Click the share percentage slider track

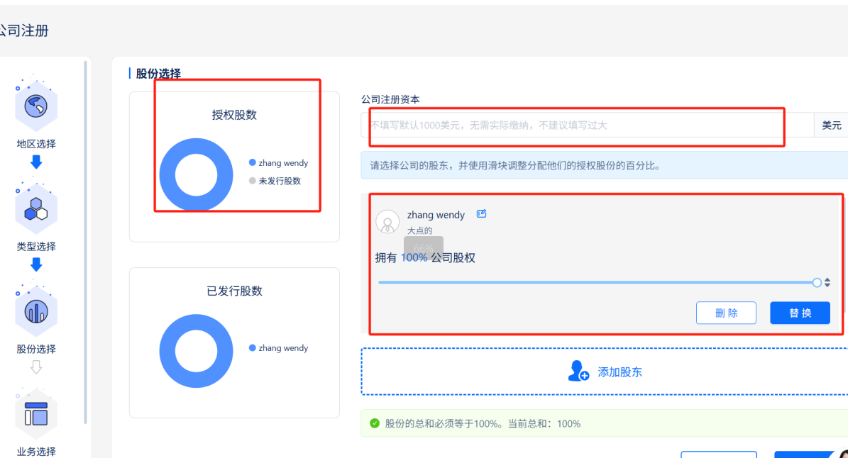pos(597,282)
